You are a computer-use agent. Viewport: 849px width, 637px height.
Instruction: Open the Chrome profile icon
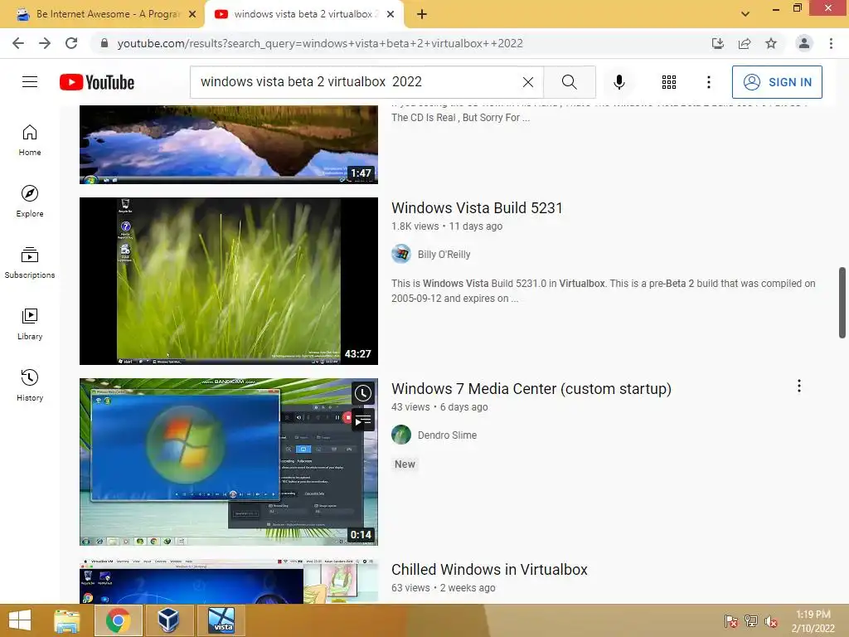coord(804,43)
